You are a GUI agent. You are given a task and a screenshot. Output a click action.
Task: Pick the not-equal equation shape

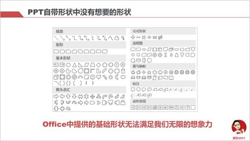tap(161, 37)
